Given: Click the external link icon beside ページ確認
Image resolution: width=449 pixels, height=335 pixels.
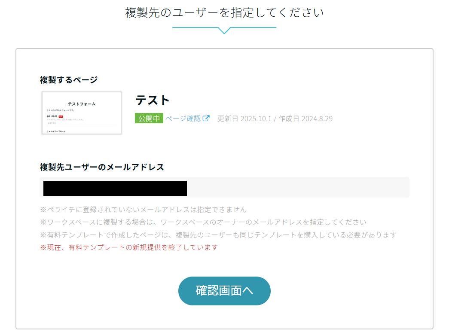Looking at the screenshot, I should pos(206,118).
